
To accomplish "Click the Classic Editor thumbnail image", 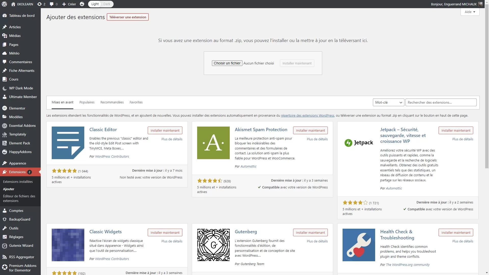I will pyautogui.click(x=68, y=143).
